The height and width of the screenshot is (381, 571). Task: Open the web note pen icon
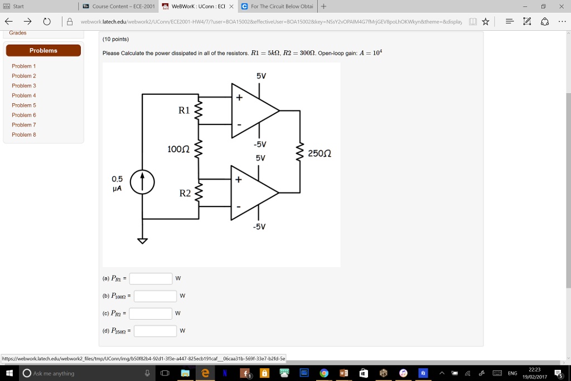(x=527, y=22)
